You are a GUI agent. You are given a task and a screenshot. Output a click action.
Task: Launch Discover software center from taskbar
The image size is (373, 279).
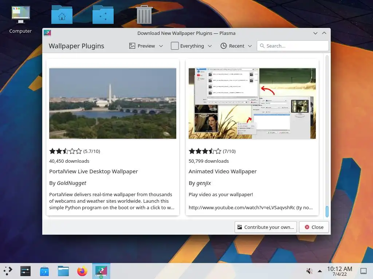tap(44, 271)
